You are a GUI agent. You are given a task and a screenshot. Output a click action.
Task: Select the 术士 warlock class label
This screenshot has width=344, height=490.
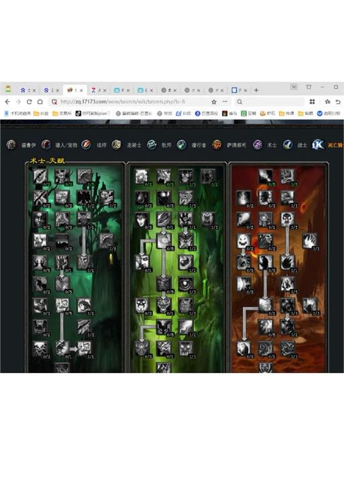tap(272, 145)
